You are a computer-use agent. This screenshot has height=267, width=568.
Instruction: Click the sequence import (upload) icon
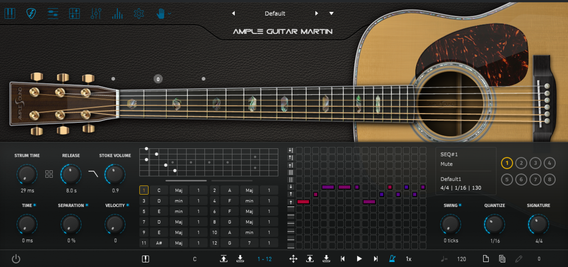tap(310, 258)
